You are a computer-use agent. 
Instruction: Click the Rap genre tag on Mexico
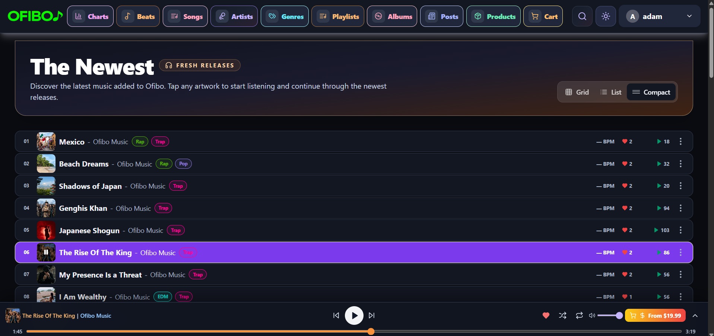click(x=140, y=142)
